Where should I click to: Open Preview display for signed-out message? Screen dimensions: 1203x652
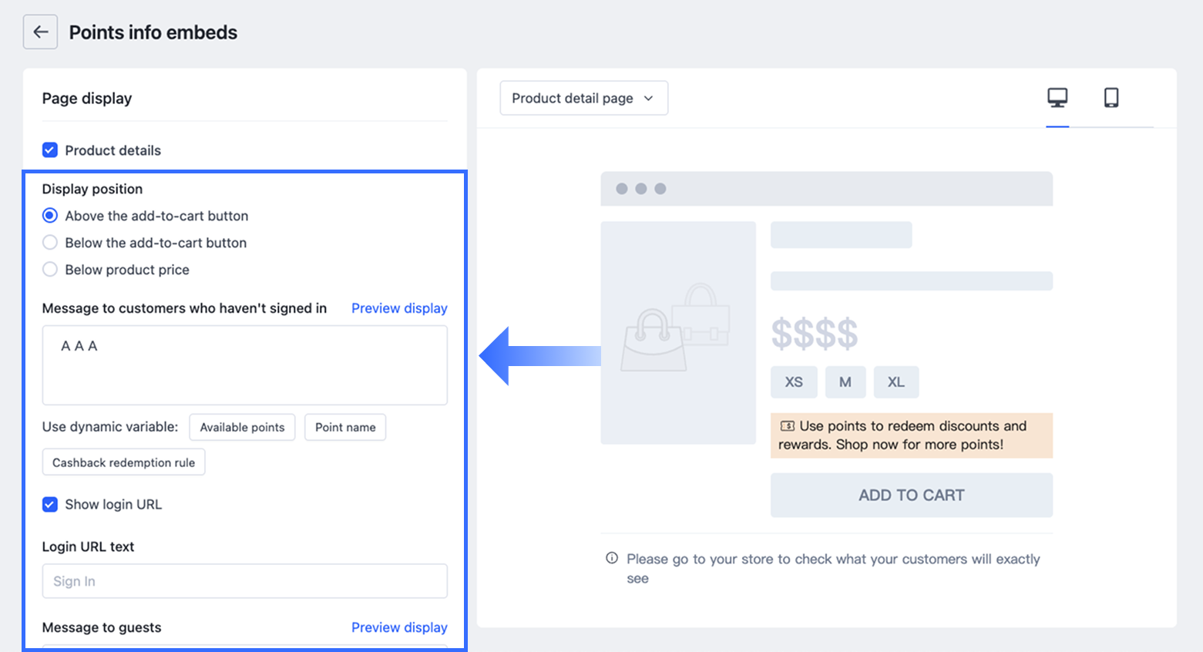(399, 308)
